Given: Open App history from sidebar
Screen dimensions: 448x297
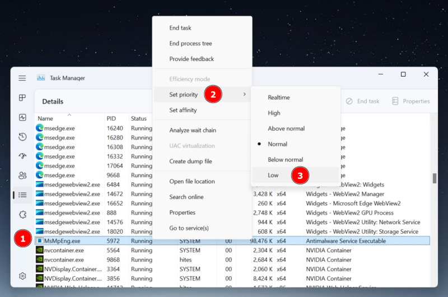Looking at the screenshot, I should (x=22, y=136).
